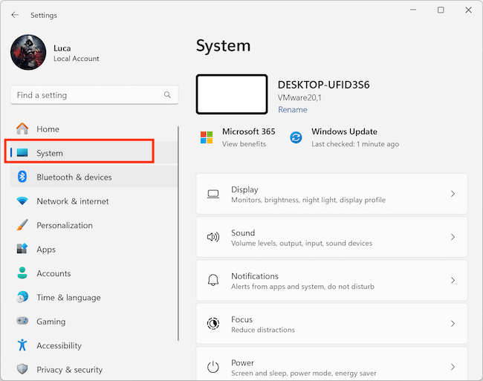Expand Notifications with its chevron arrow
Image resolution: width=483 pixels, height=381 pixels.
coord(453,280)
